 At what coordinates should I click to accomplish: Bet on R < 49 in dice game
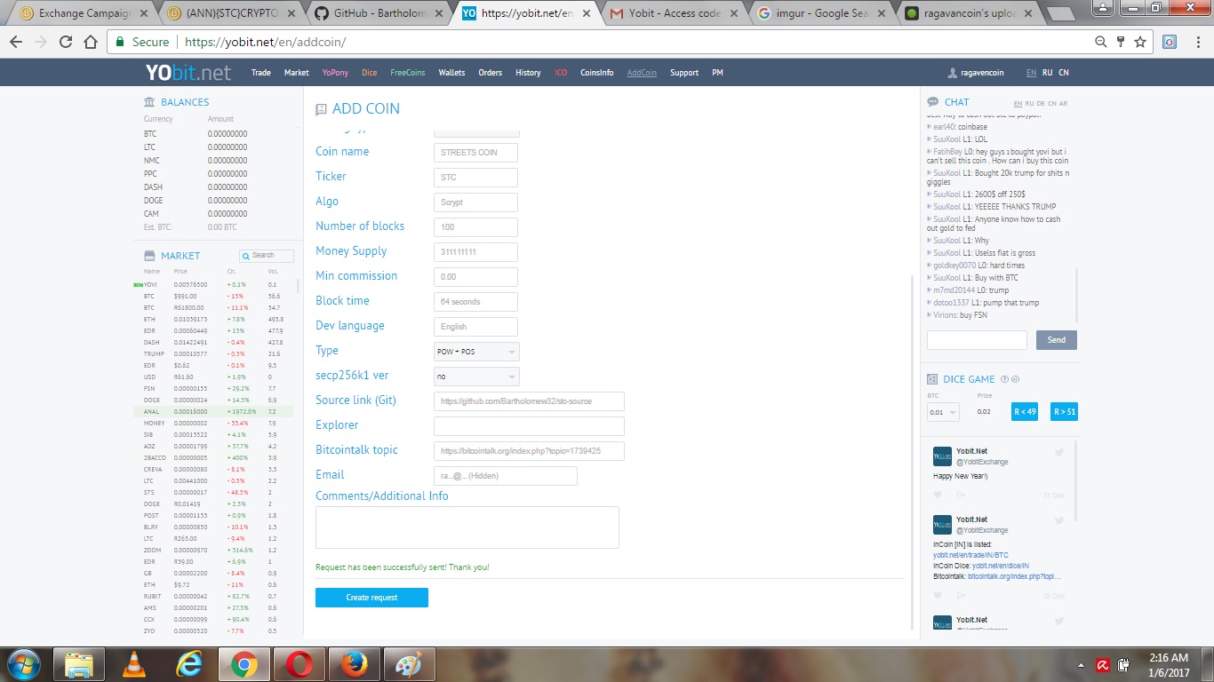coord(1025,412)
